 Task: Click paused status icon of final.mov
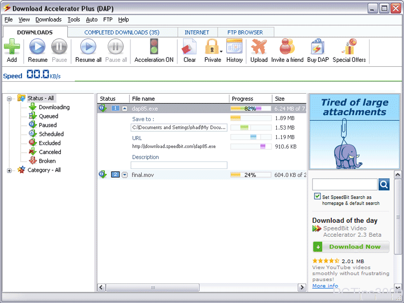102,174
